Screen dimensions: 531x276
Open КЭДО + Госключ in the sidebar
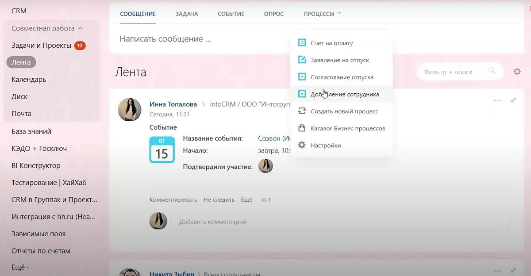(39, 148)
